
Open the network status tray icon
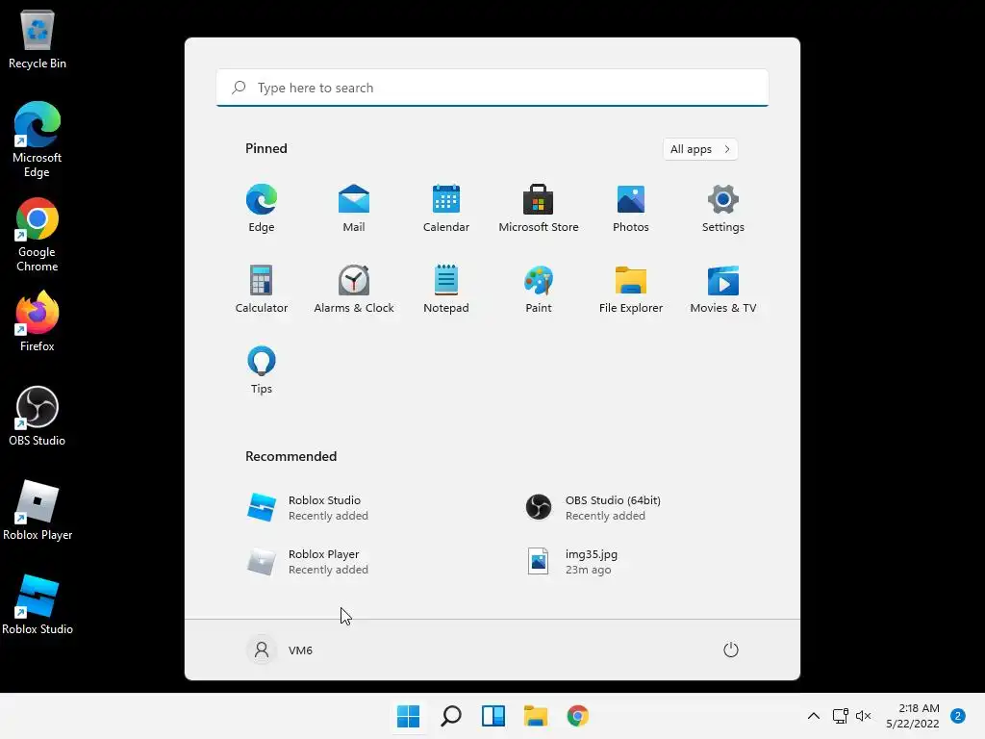[841, 716]
